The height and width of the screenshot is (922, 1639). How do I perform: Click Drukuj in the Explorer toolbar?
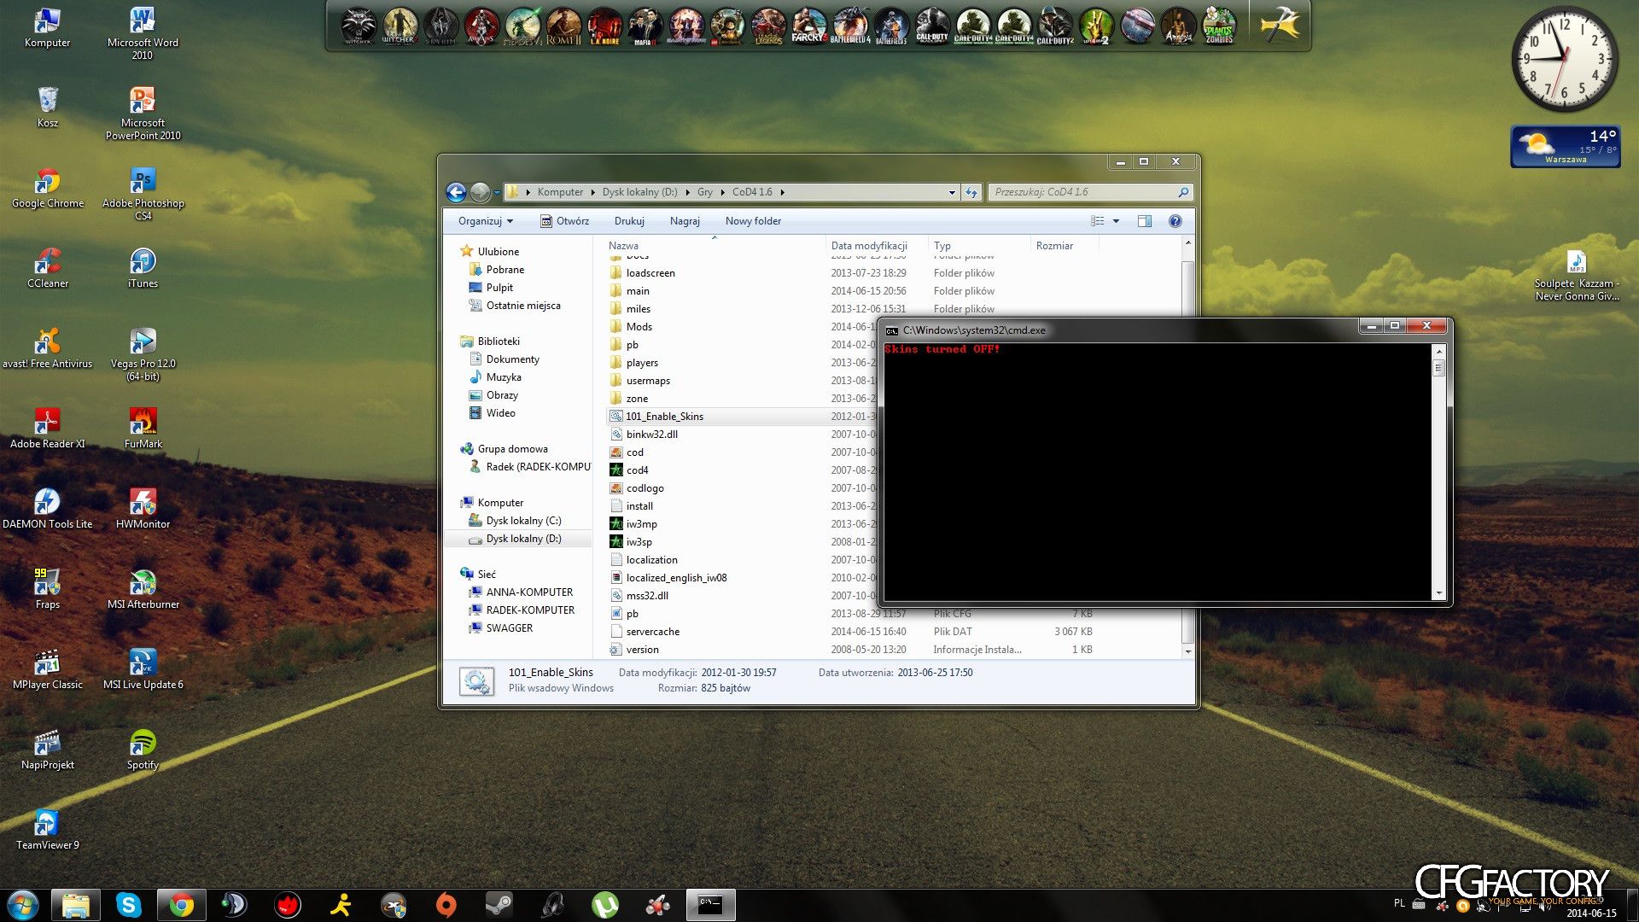pyautogui.click(x=629, y=221)
